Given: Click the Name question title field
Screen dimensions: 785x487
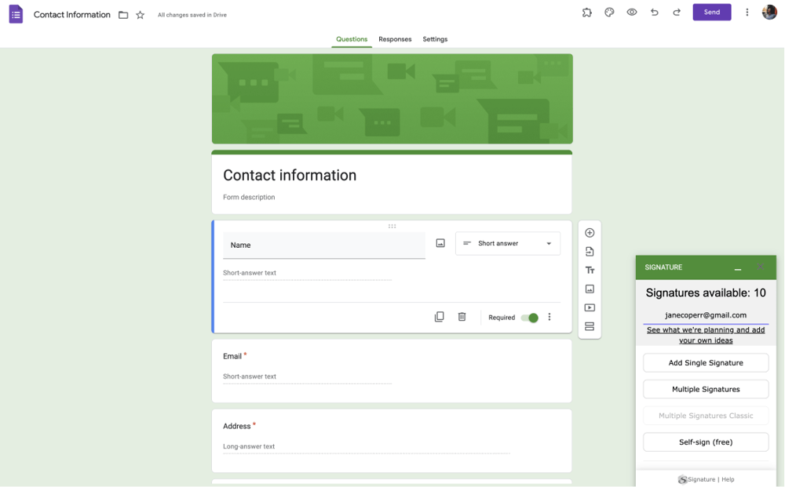Looking at the screenshot, I should [323, 245].
